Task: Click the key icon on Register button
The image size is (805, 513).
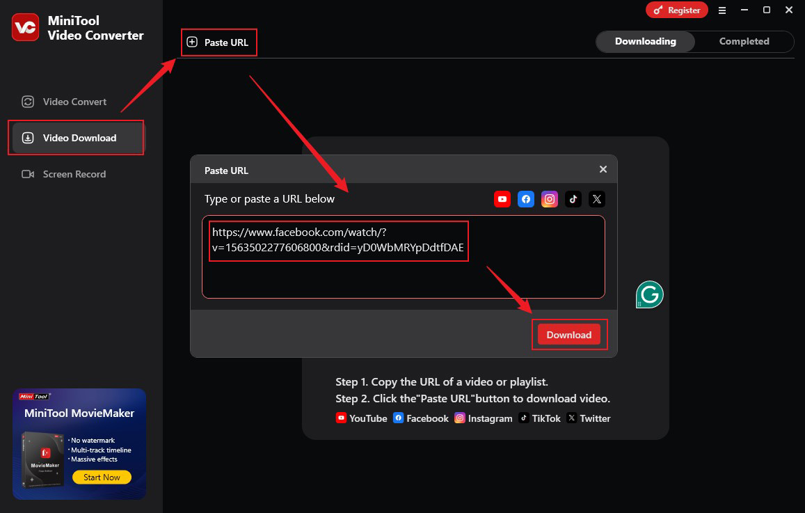Action: [658, 10]
